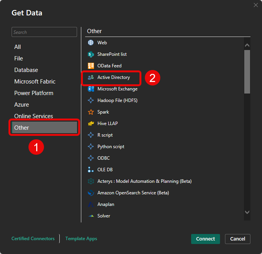Open the Template Apps link
The image size is (262, 254).
[x=81, y=239]
